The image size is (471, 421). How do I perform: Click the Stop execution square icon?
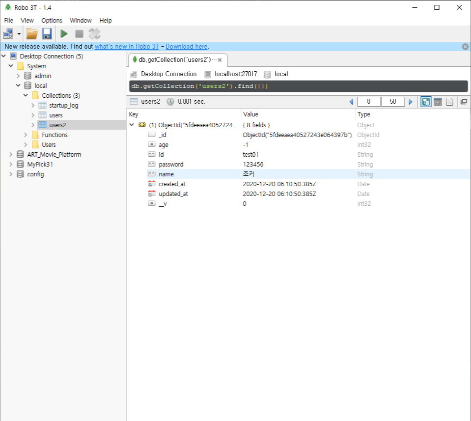(x=79, y=34)
